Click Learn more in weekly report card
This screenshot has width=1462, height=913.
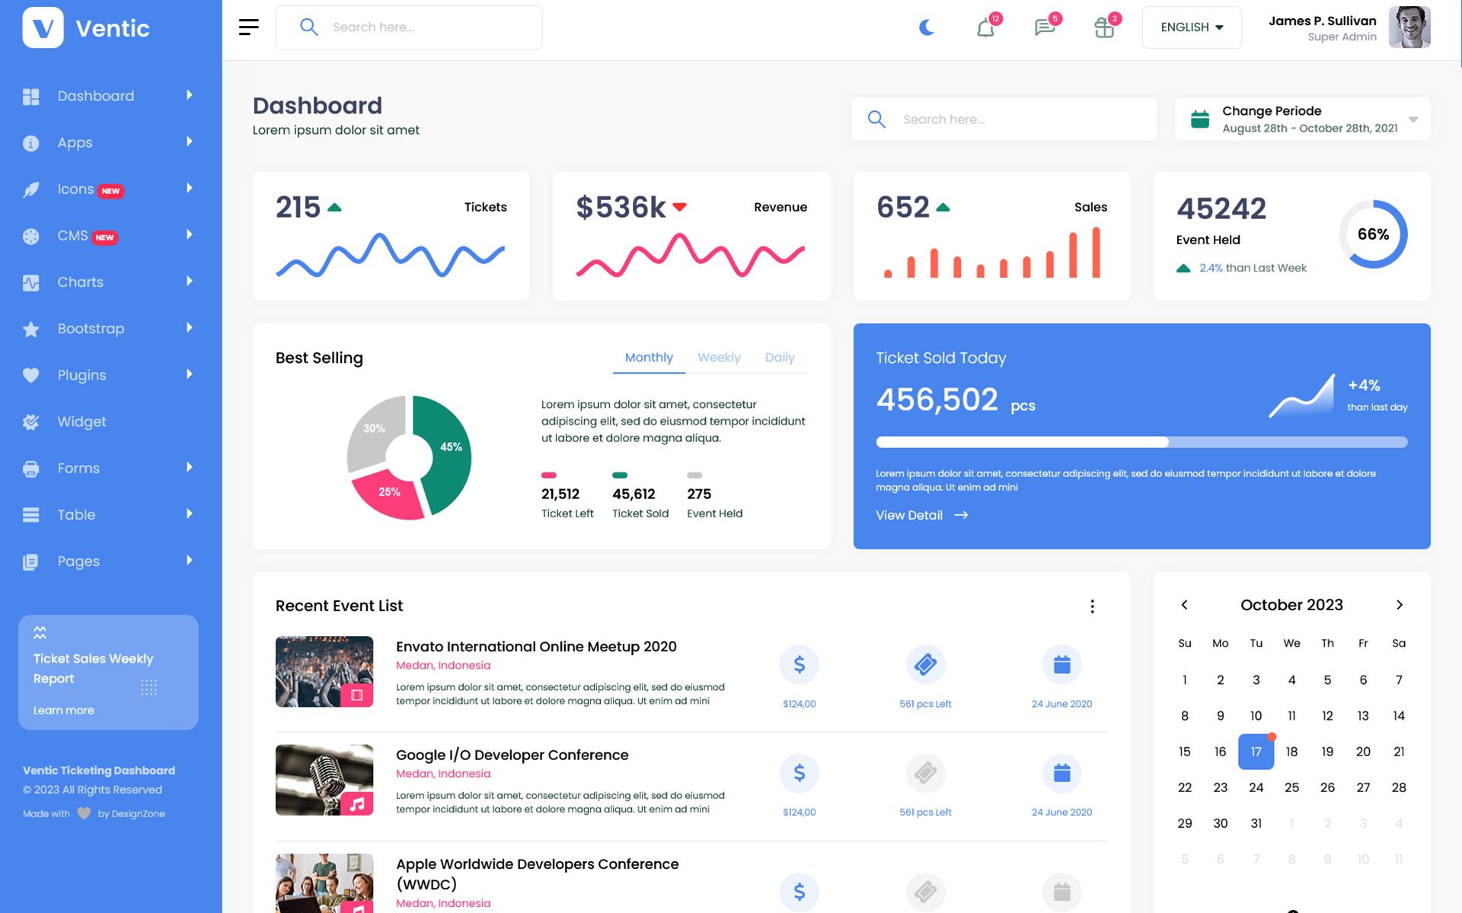[64, 710]
